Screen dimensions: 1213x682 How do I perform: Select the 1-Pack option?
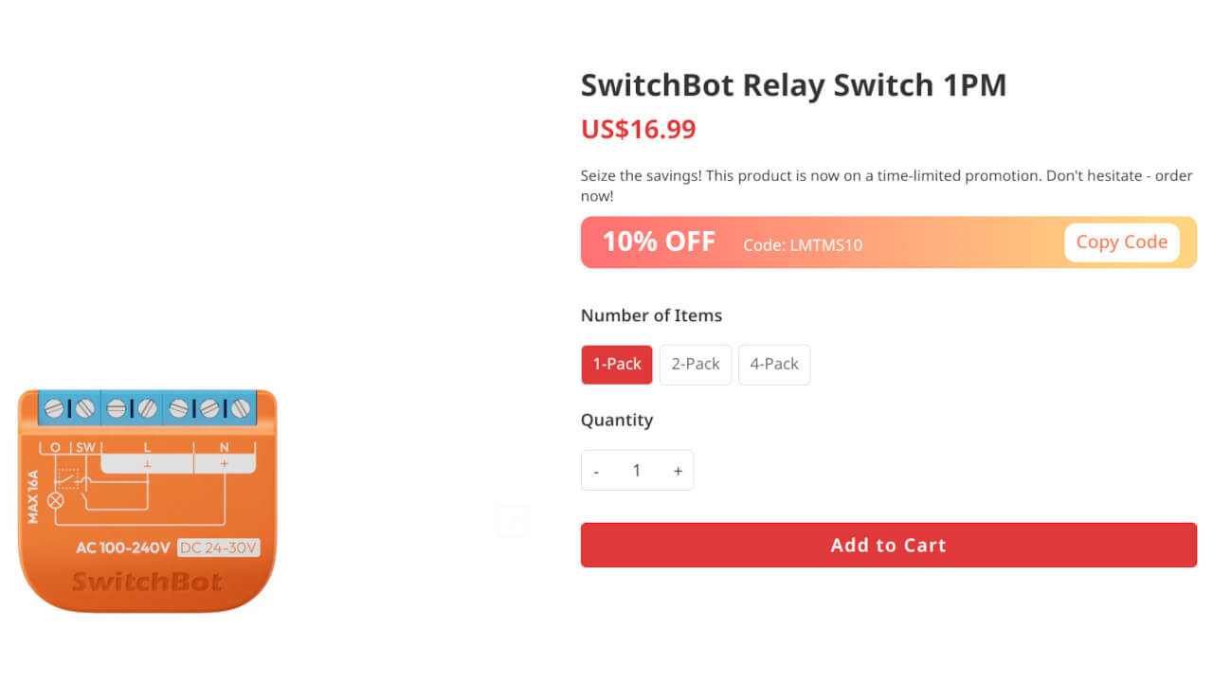coord(616,364)
